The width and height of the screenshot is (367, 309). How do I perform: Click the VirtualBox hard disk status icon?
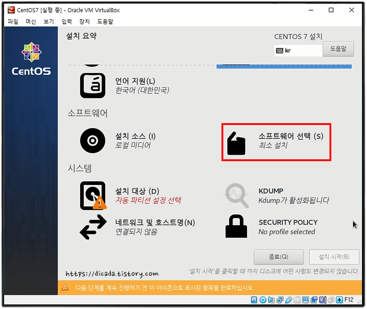pos(254,300)
